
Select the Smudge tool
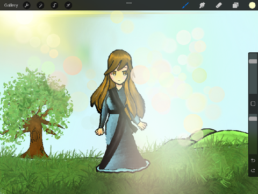(202, 5)
